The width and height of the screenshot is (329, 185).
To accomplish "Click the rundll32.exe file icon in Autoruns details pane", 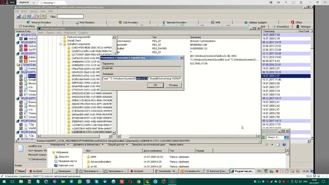I will [x=21, y=149].
